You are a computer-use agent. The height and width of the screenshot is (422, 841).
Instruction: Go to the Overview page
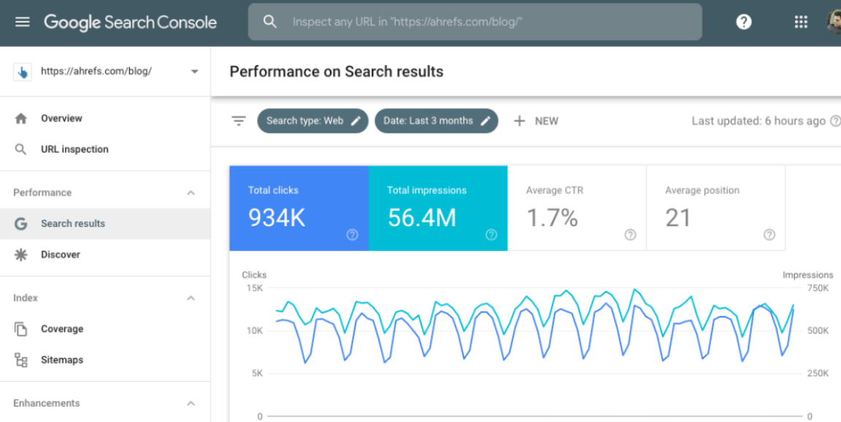pyautogui.click(x=61, y=118)
